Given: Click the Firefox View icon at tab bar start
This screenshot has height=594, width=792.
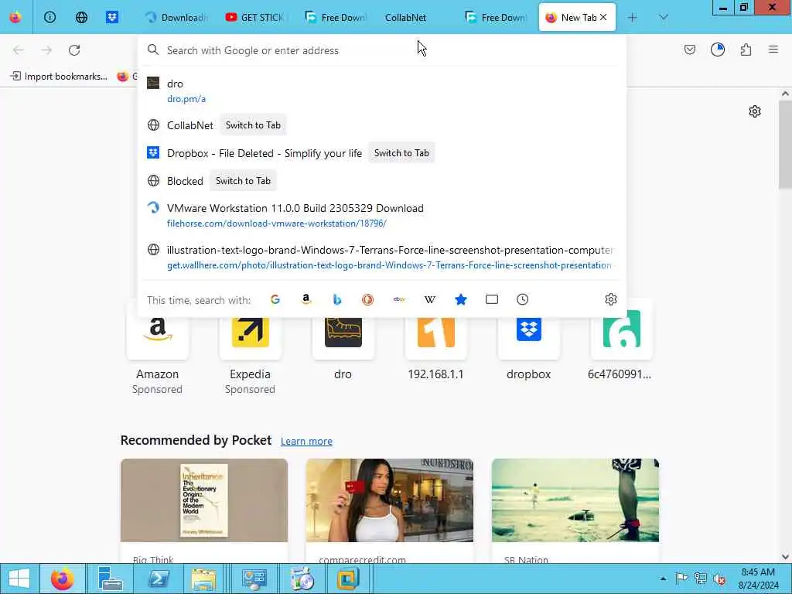Looking at the screenshot, I should (x=15, y=17).
